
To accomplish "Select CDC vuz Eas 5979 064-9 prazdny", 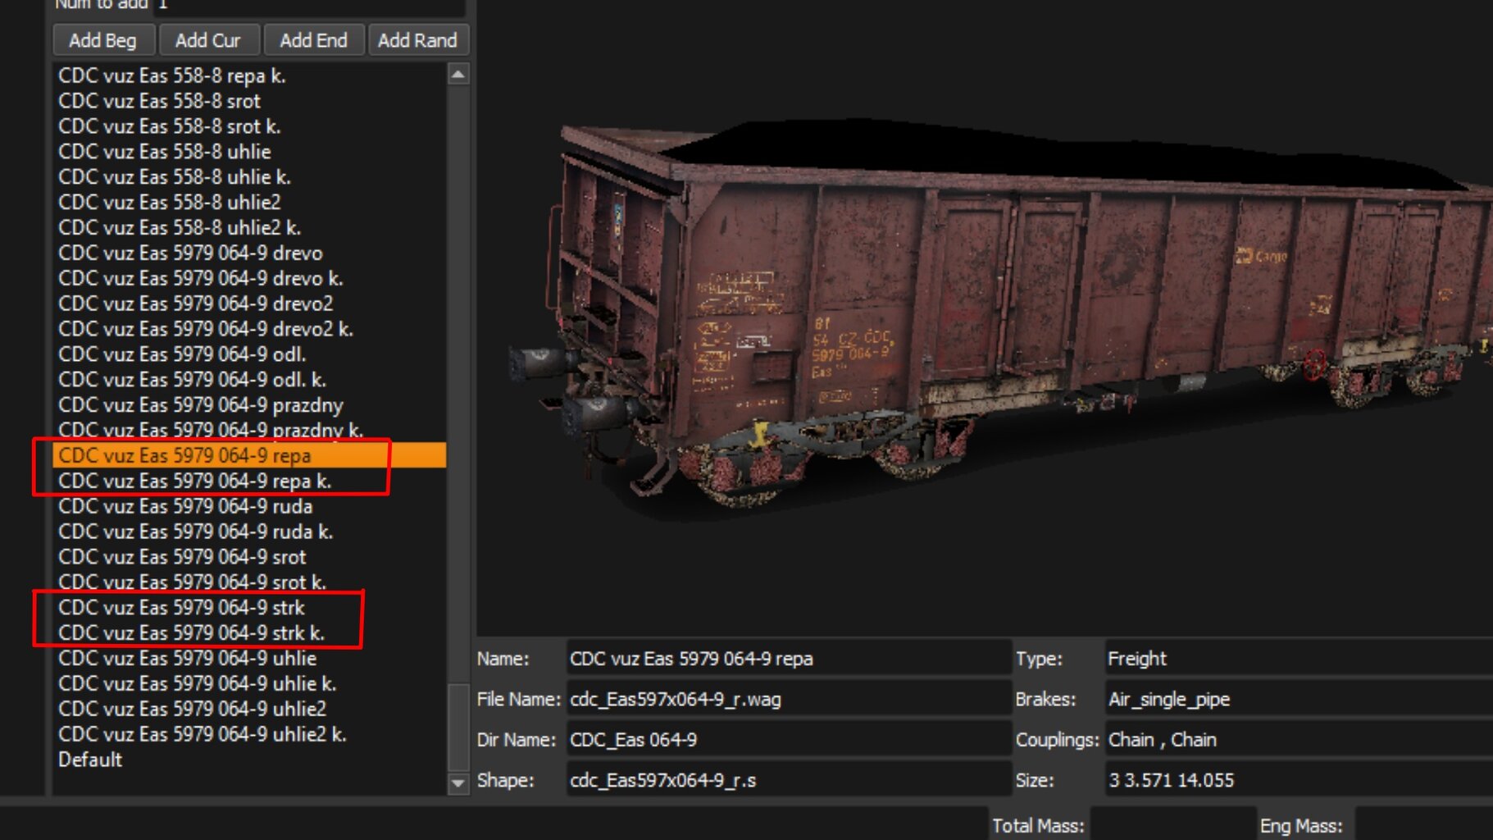I will [201, 405].
